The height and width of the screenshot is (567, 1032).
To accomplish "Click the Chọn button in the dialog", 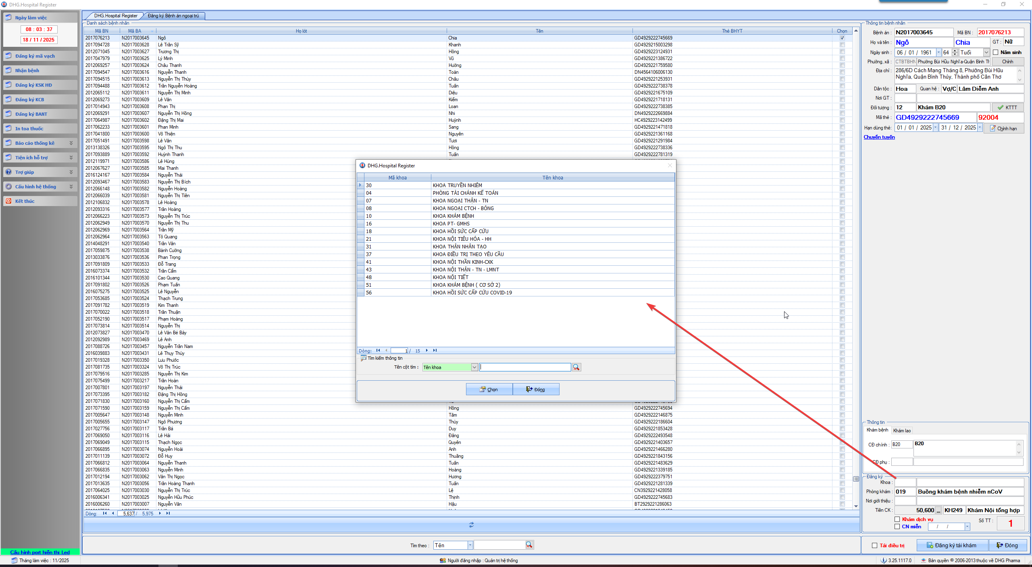I will 489,389.
